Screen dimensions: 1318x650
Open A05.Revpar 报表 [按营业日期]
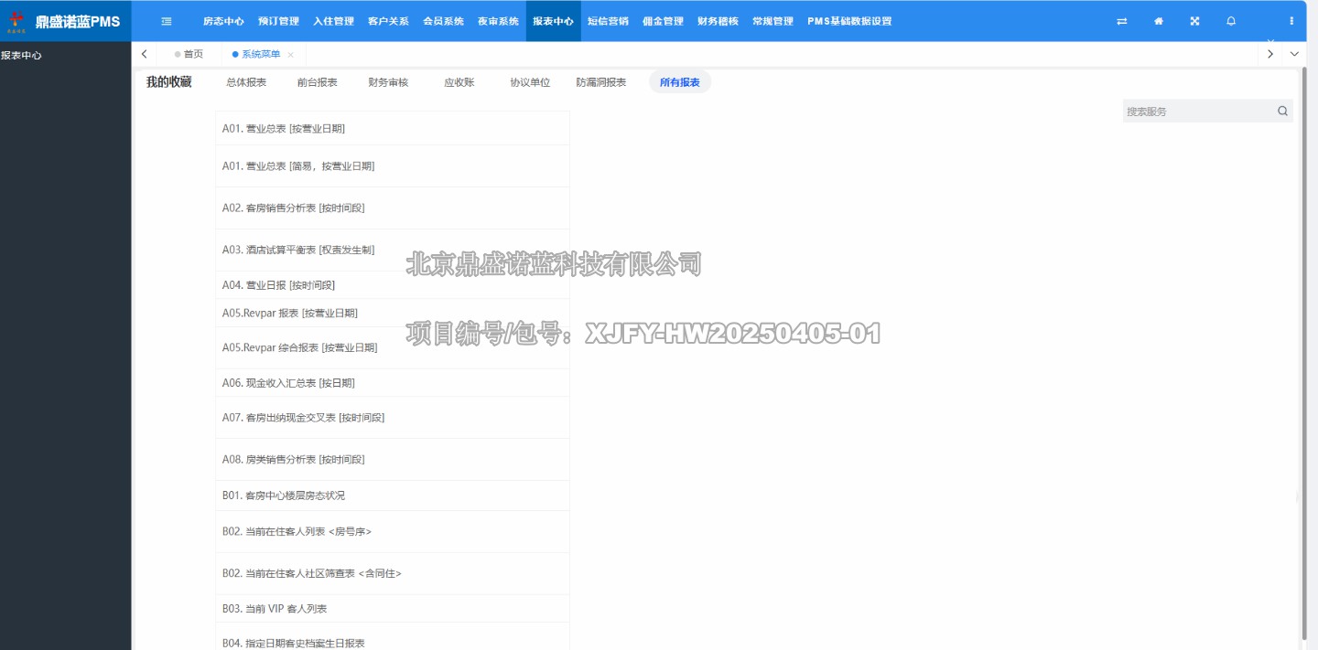(392, 313)
